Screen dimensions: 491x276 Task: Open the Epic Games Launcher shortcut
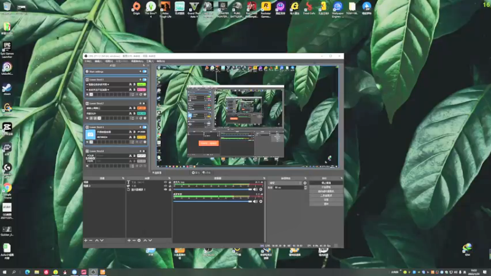click(7, 50)
